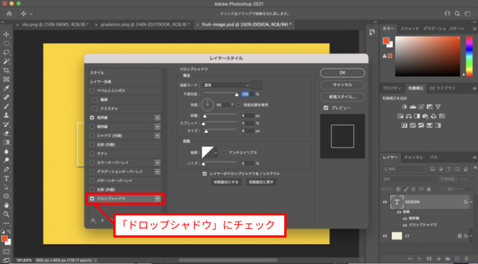Open the contour picker dropdown arrow
The image size is (478, 264).
(x=216, y=152)
